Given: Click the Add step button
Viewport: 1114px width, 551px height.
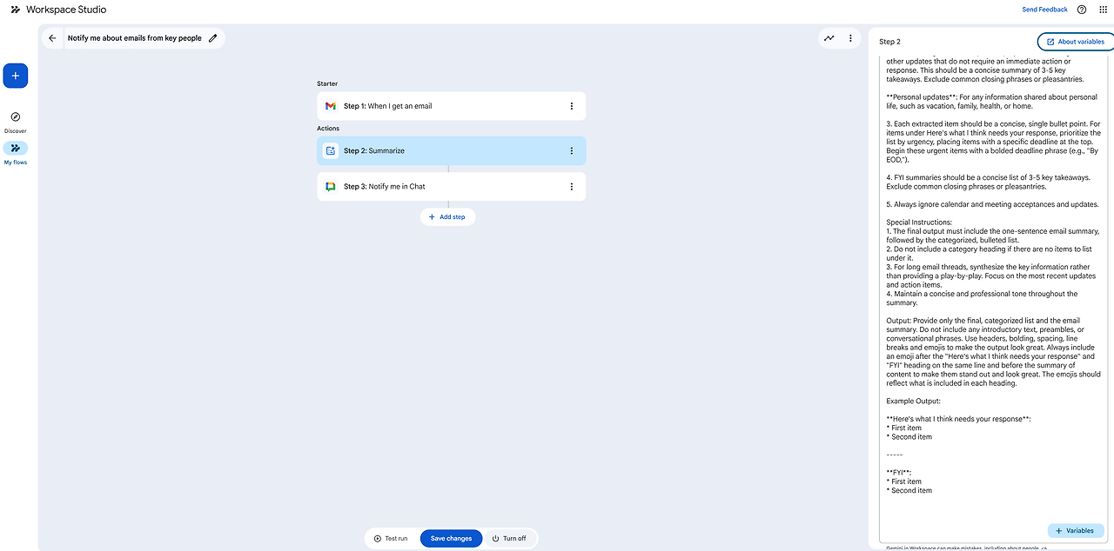Looking at the screenshot, I should pos(447,216).
